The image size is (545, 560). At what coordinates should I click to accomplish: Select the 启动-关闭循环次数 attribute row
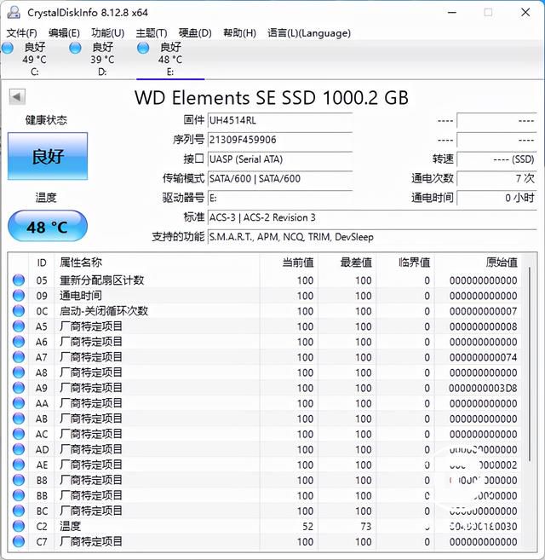point(264,311)
